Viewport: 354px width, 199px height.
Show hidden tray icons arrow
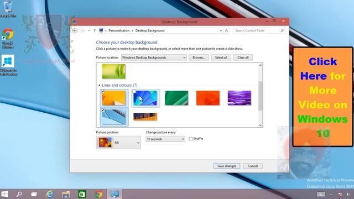(331, 194)
